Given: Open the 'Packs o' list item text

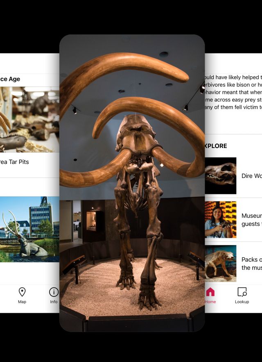Looking at the screenshot, I should (x=252, y=264).
